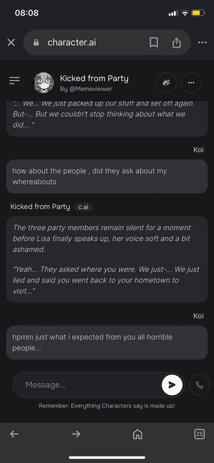Tap the share icon in address bar
The width and height of the screenshot is (214, 463).
coord(177,43)
